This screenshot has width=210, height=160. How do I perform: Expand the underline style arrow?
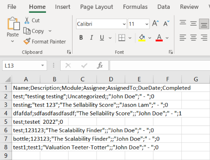click(x=110, y=38)
